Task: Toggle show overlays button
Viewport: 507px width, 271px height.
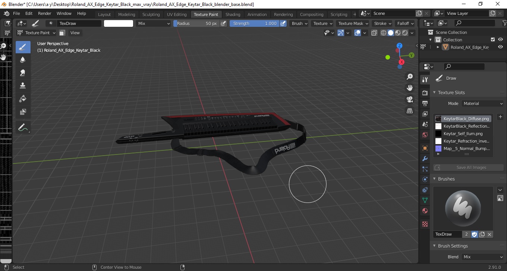Action: pos(358,33)
